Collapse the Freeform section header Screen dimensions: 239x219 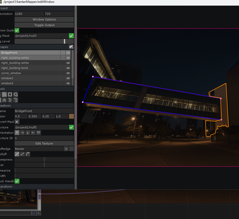(36, 105)
